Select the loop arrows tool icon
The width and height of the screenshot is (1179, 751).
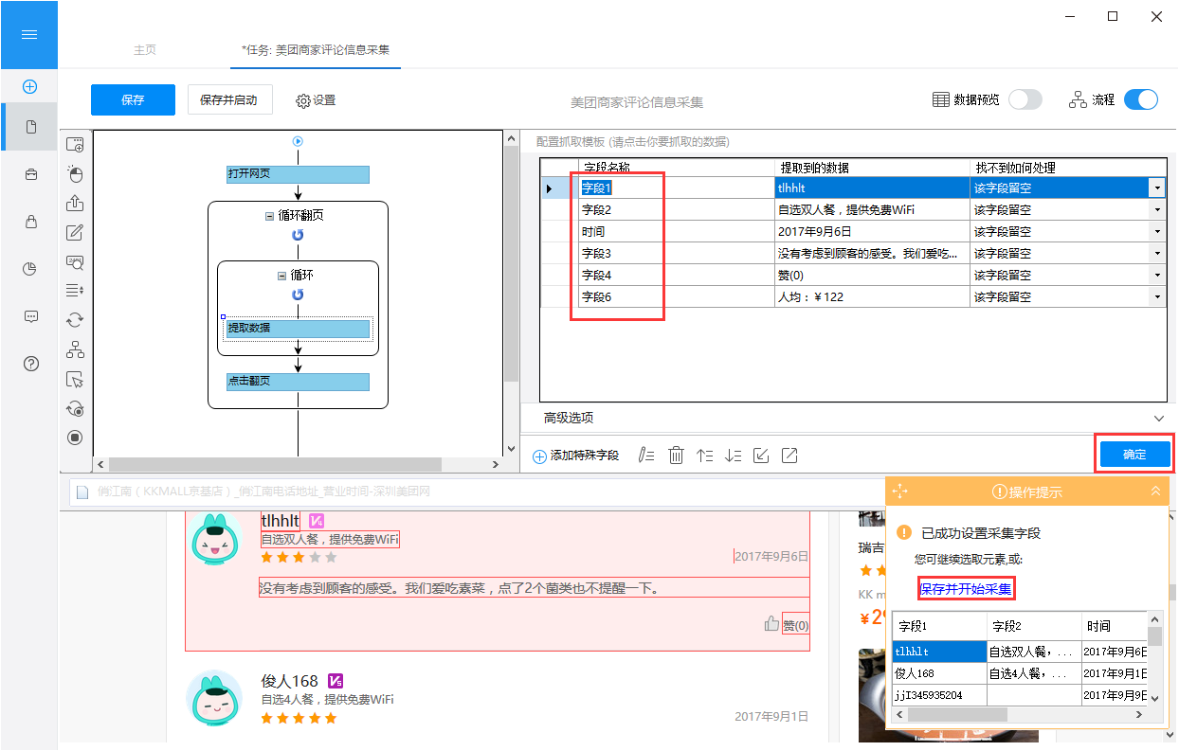(75, 320)
